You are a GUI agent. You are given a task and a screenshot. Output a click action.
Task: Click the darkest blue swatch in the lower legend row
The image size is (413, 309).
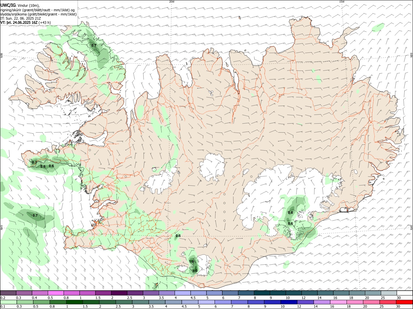pyautogui.click(x=288, y=302)
